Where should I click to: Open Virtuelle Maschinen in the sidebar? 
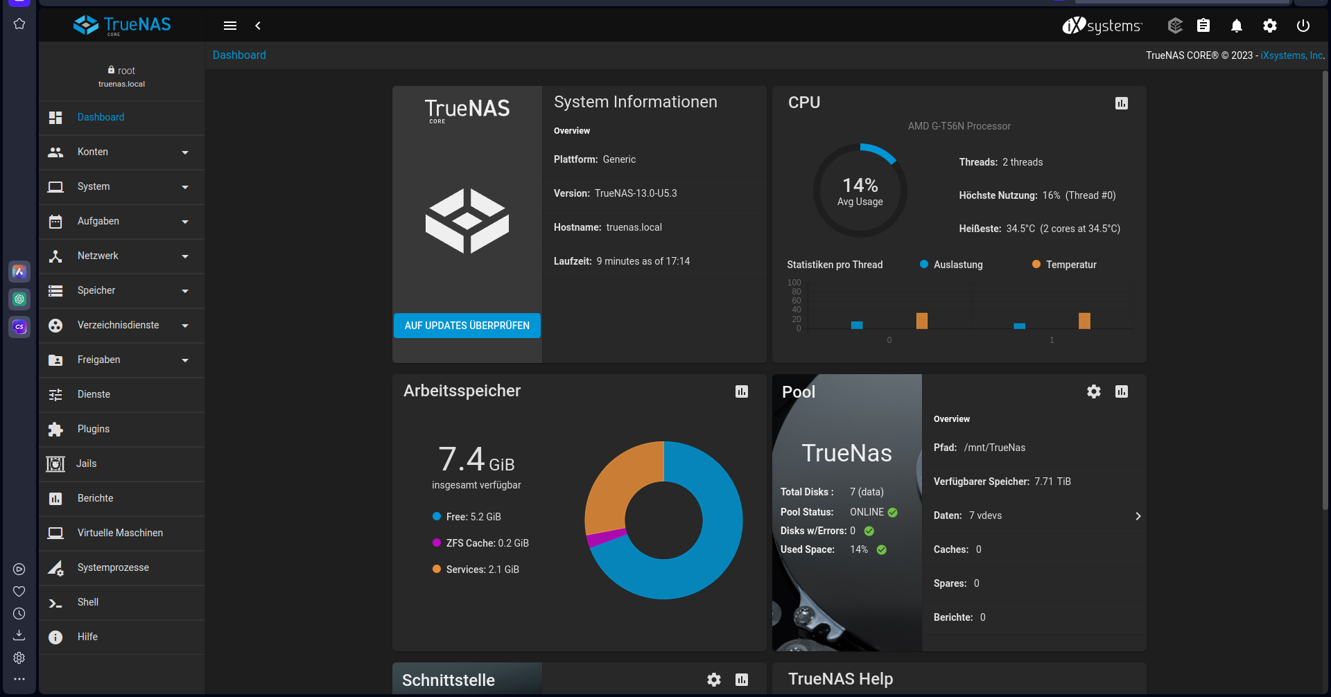pyautogui.click(x=122, y=533)
